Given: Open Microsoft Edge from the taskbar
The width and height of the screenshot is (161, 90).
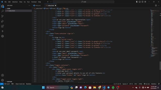Looking at the screenshot, I should coord(85,87).
